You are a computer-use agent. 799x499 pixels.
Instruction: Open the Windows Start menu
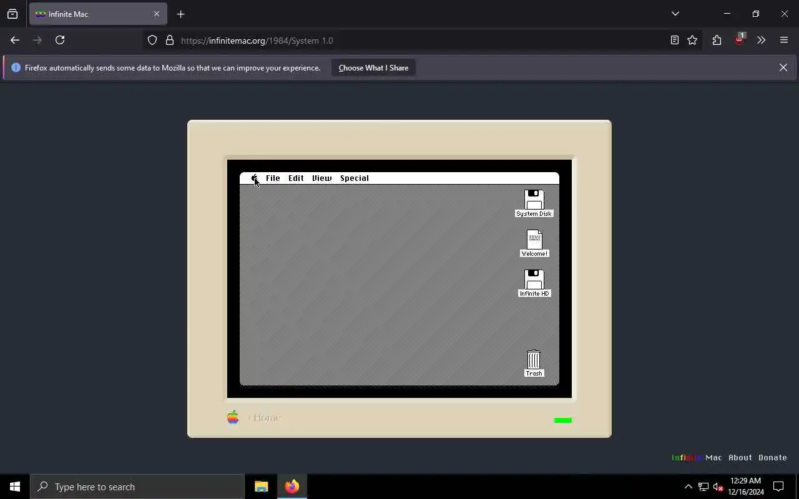[15, 487]
